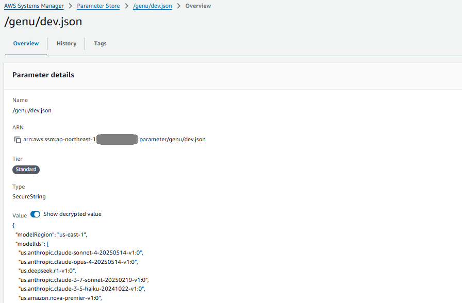The image size is (462, 303).
Task: Switch to the Tags tab
Action: click(x=100, y=44)
